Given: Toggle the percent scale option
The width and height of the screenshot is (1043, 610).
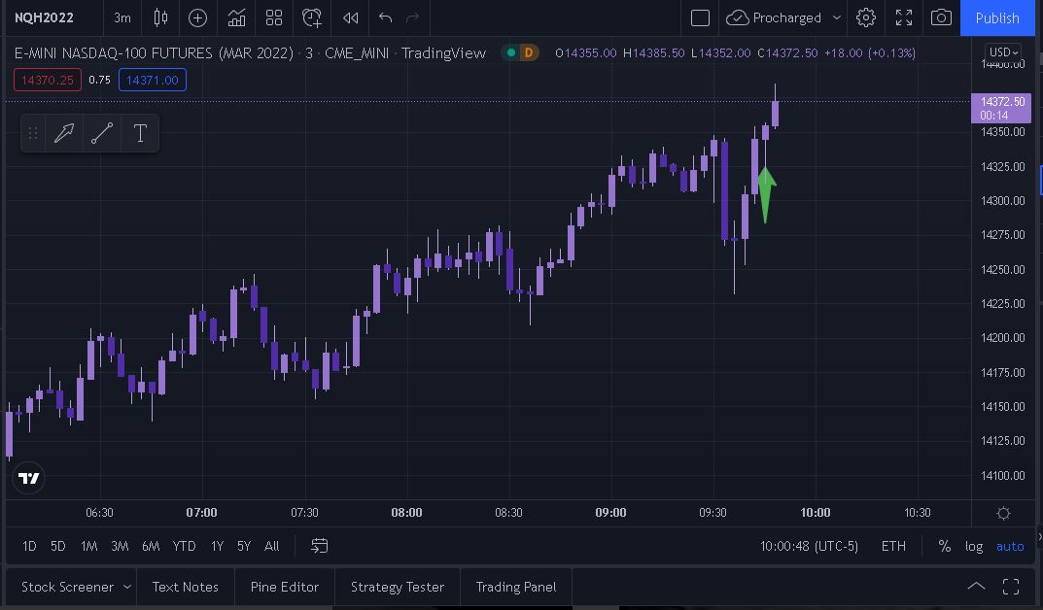Looking at the screenshot, I should (x=944, y=546).
